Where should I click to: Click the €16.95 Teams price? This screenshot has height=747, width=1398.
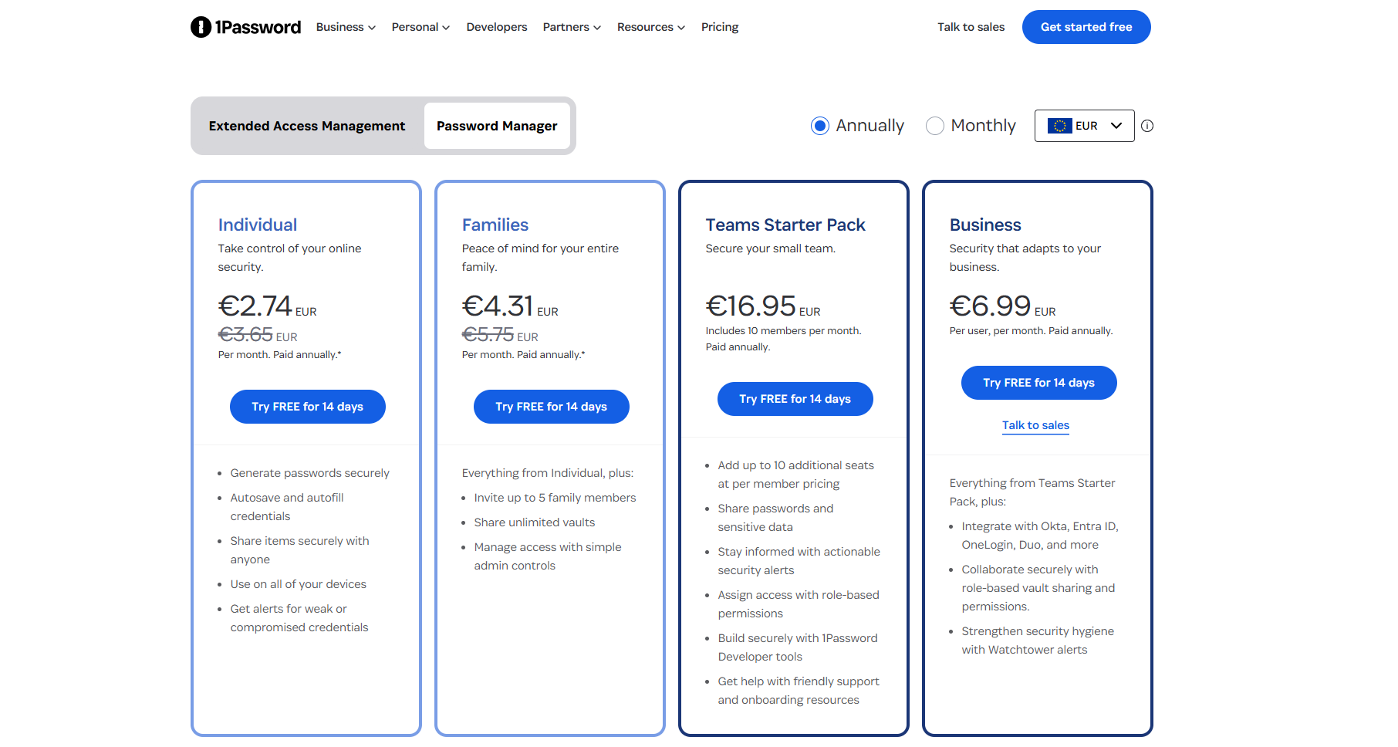point(751,306)
